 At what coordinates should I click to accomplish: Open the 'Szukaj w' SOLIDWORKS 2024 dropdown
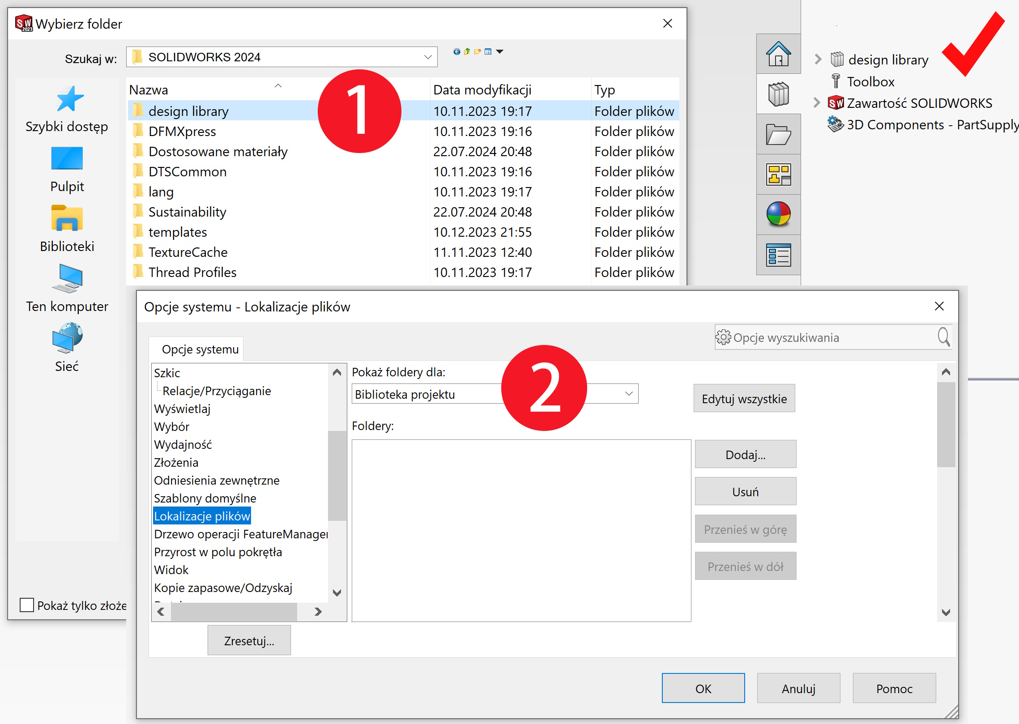(281, 57)
